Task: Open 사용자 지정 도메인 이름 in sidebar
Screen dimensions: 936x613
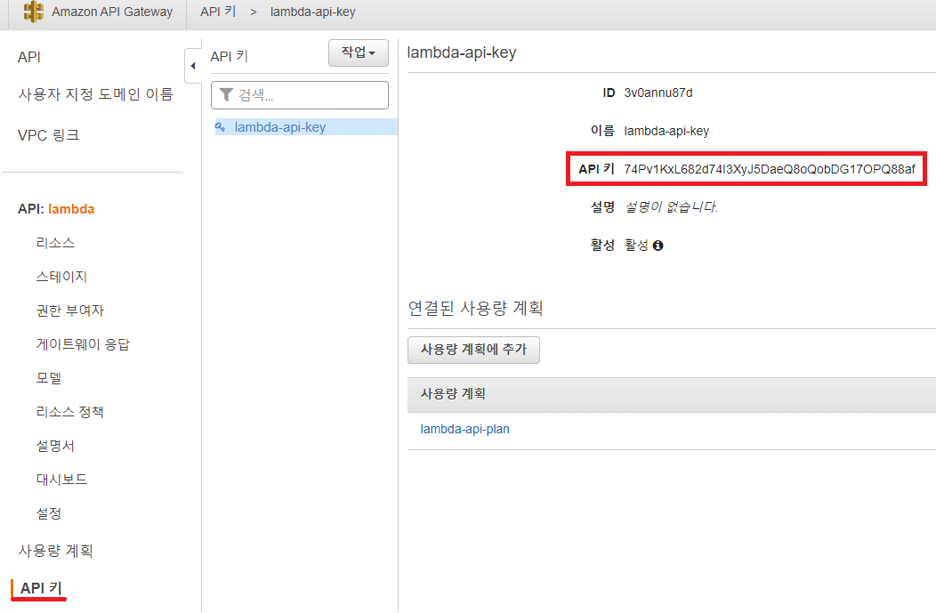Action: (x=95, y=94)
